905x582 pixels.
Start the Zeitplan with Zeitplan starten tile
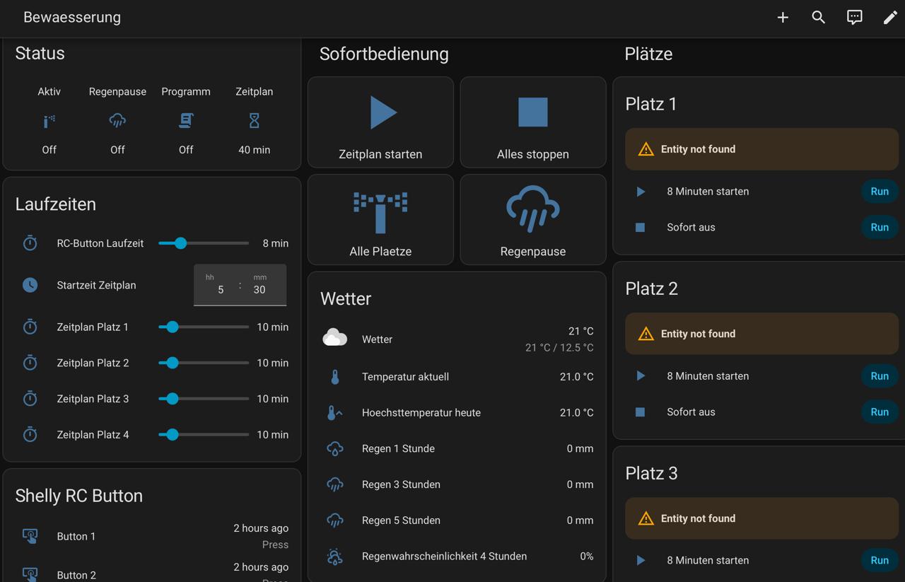(x=380, y=122)
